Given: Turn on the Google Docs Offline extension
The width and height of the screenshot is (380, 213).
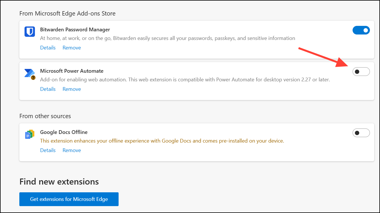Looking at the screenshot, I should [x=361, y=133].
